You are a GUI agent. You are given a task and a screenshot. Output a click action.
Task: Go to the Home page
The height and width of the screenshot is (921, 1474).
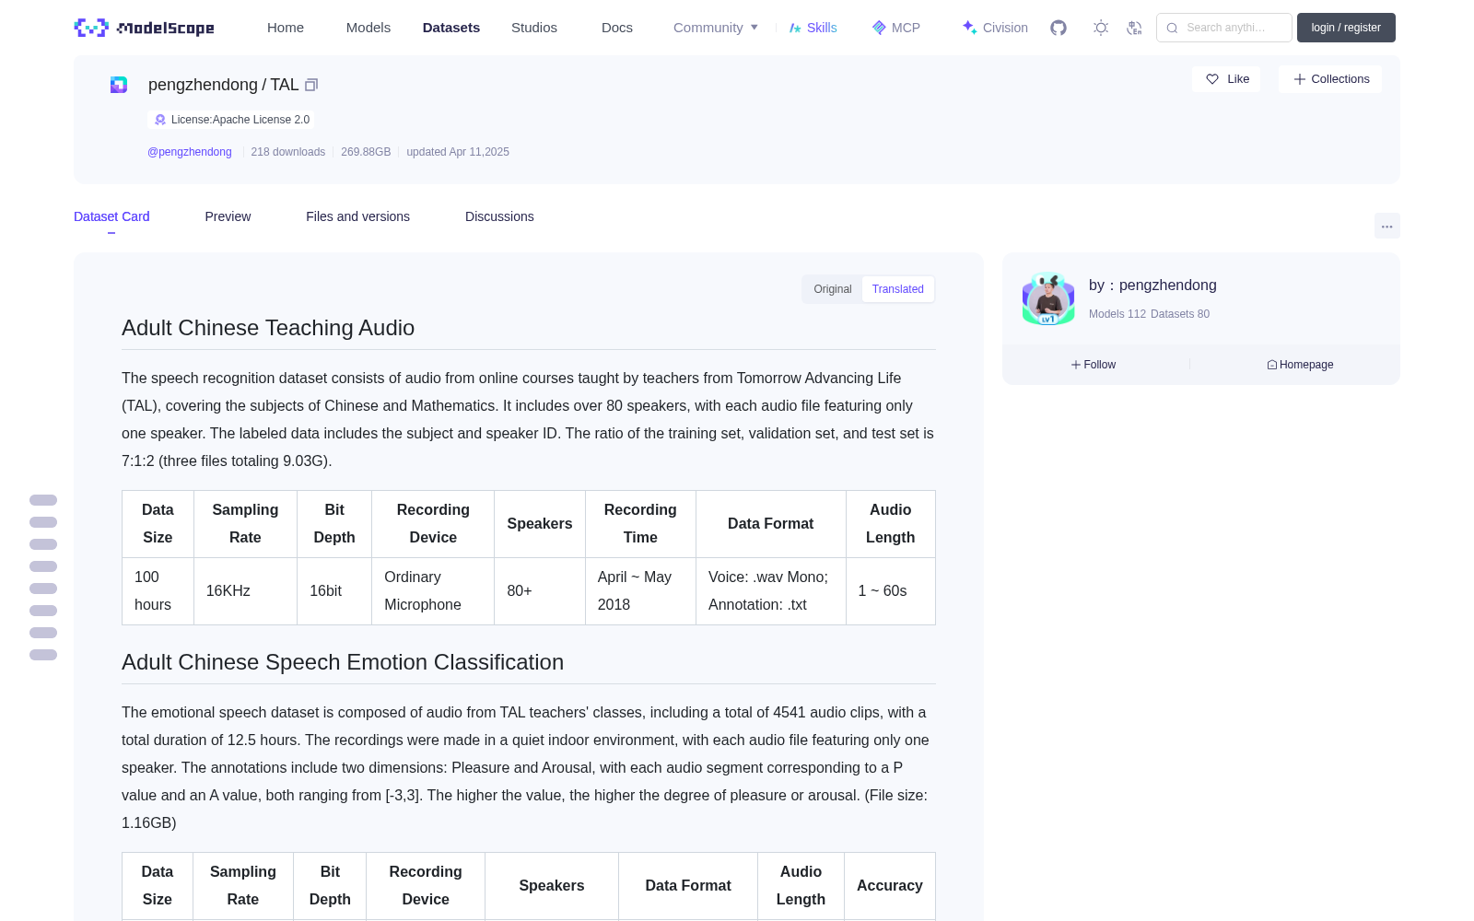(286, 28)
